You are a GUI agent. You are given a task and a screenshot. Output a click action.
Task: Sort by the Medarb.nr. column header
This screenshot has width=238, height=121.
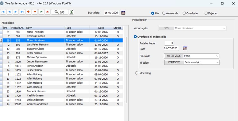click(x=18, y=28)
